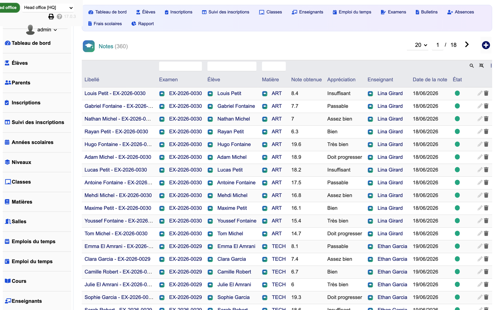Open teacher link Lina Girard in Lucas Petit row
This screenshot has width=497, height=310.
390,170
